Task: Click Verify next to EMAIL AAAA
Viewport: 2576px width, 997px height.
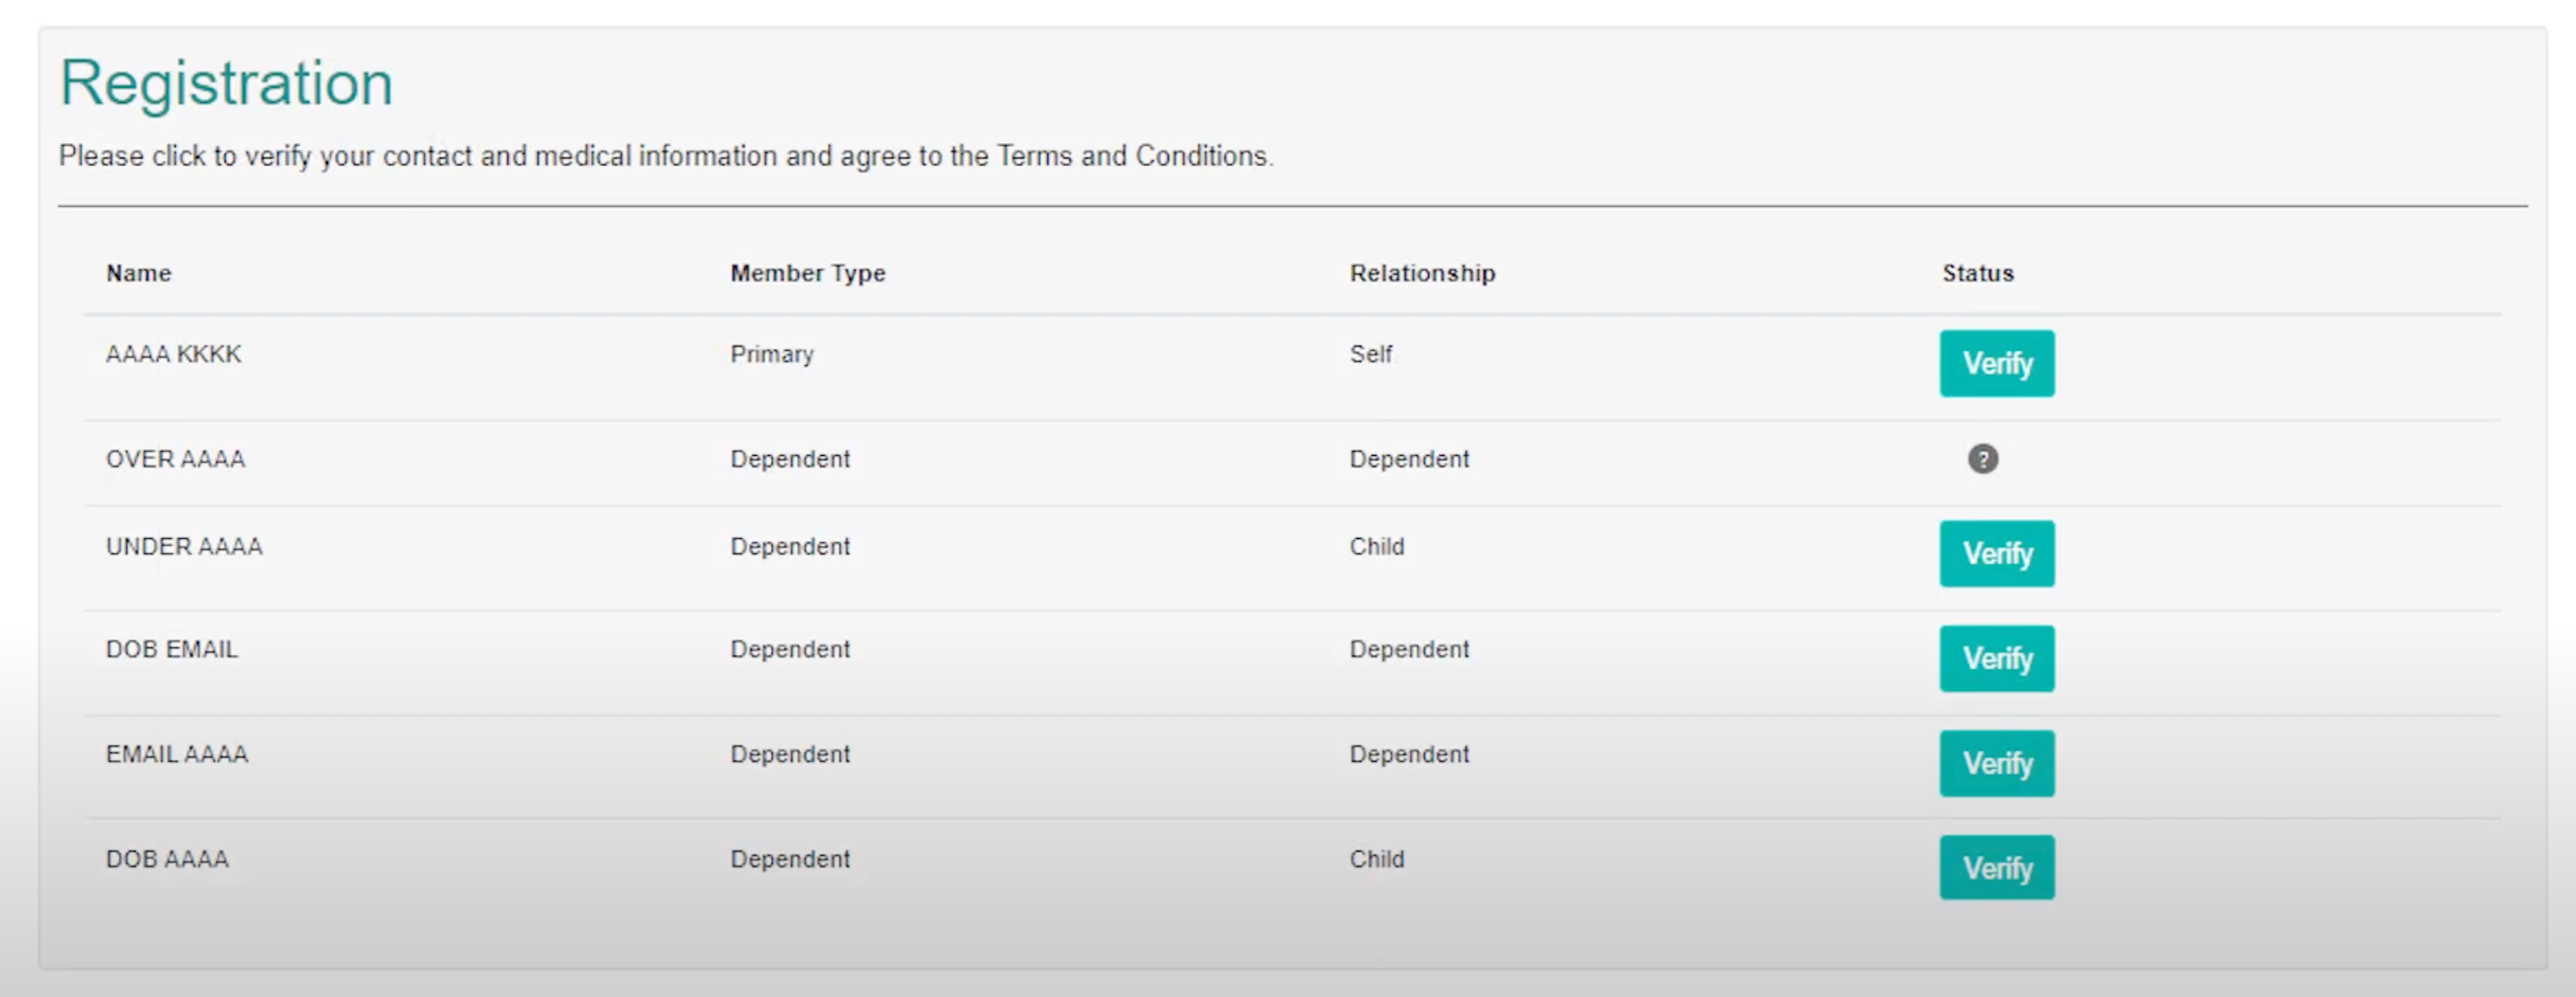Action: pos(1996,763)
